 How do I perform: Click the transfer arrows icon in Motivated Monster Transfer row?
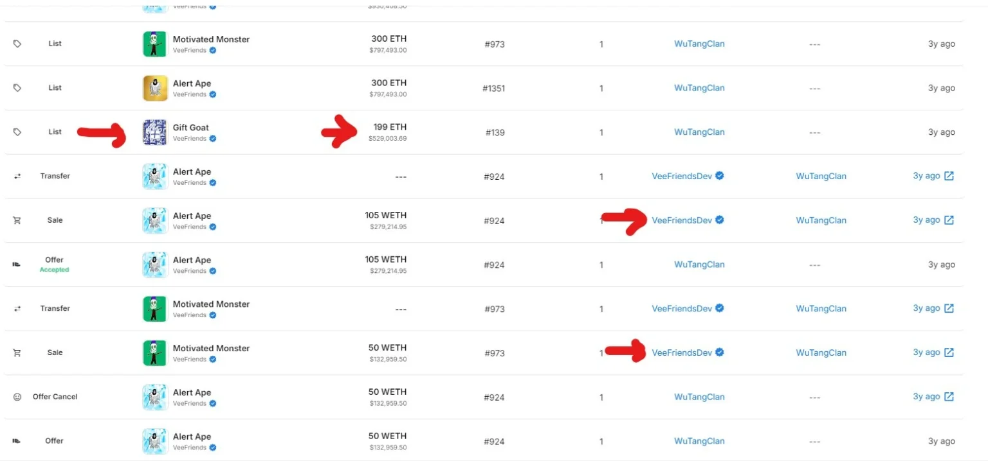17,308
